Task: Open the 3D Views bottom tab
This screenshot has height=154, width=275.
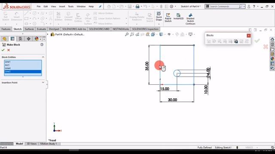Action: pyautogui.click(x=31, y=144)
